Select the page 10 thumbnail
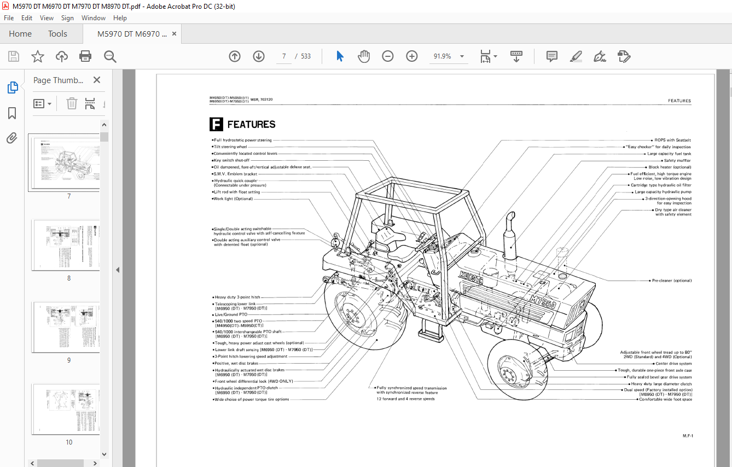732x467 pixels. point(66,409)
